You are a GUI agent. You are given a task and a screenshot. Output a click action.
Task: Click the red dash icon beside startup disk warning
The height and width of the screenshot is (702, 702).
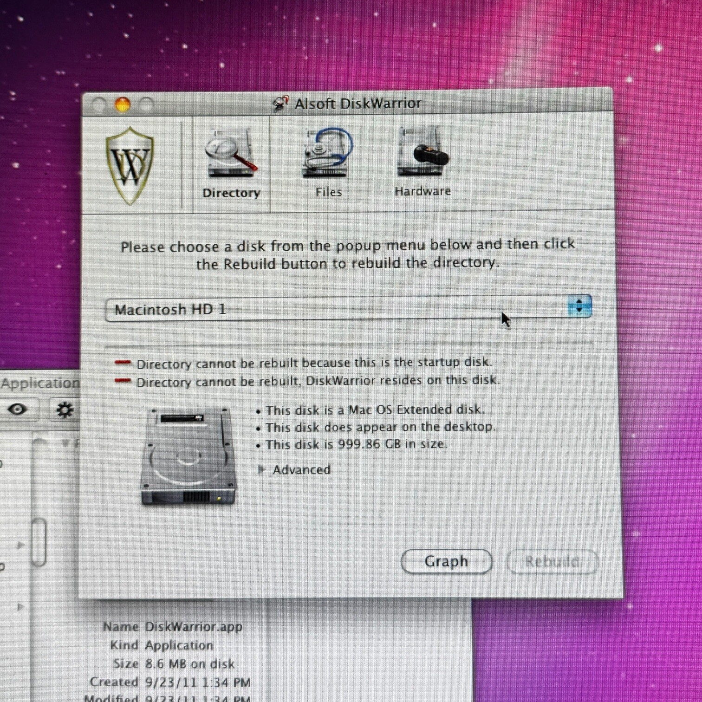[x=123, y=363]
